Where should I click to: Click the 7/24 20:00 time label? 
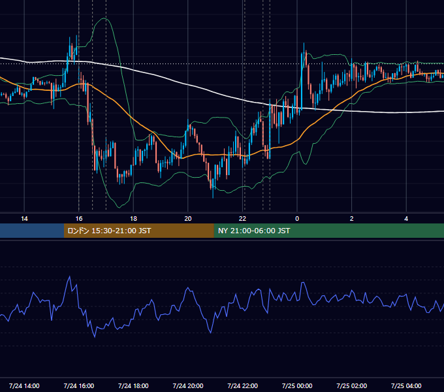(188, 385)
